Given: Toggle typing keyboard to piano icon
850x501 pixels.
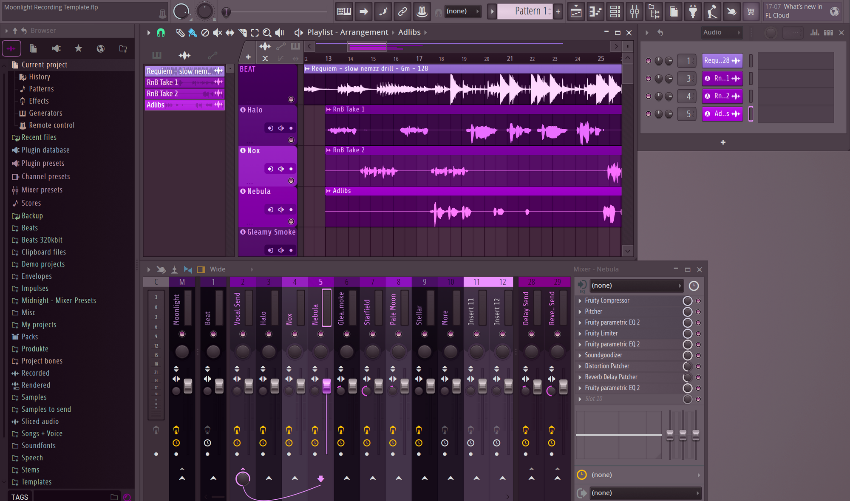Looking at the screenshot, I should 344,11.
